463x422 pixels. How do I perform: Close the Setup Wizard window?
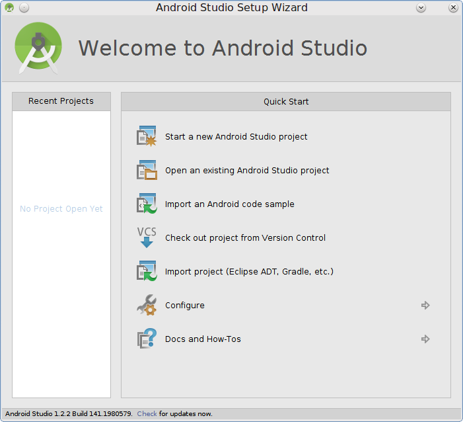[x=453, y=7]
